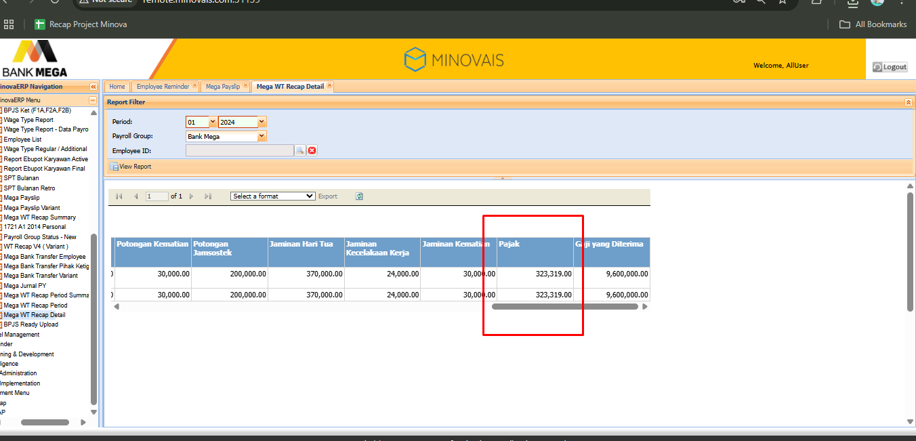Open Payroll Group Status - New item
This screenshot has height=441, width=916.
tap(40, 237)
